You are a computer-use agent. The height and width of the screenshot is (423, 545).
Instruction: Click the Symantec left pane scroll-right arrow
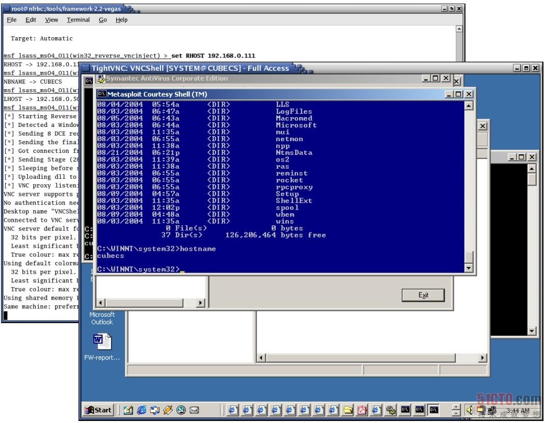click(200, 303)
